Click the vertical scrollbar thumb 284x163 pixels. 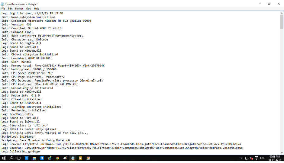pyautogui.click(x=282, y=22)
